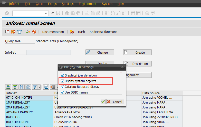Click the Print icon in grid toolbar
The width and height of the screenshot is (201, 127).
point(46,87)
